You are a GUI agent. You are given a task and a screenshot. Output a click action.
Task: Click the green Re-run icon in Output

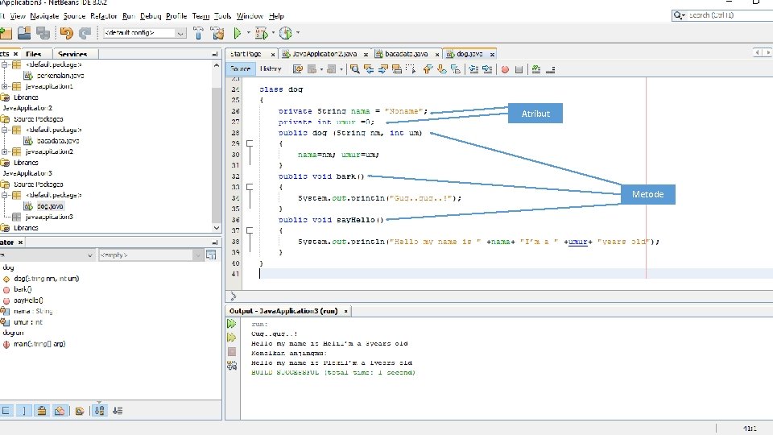(x=232, y=324)
